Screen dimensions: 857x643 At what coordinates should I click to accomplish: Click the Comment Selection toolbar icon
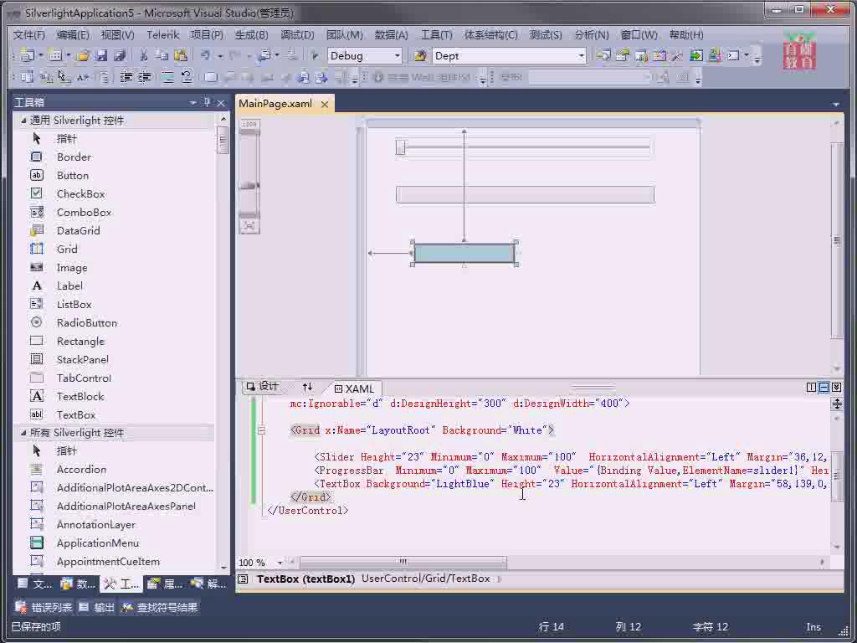tap(167, 77)
